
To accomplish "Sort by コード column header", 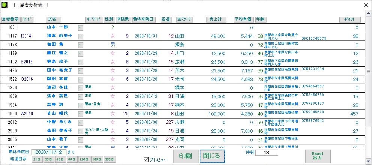I will pos(27,19).
